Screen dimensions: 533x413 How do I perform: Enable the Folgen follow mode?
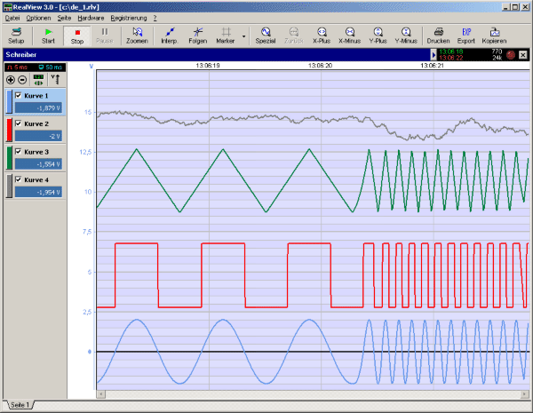click(x=197, y=36)
